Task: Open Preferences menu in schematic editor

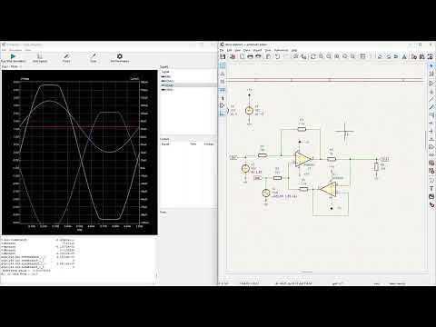Action: (281, 50)
